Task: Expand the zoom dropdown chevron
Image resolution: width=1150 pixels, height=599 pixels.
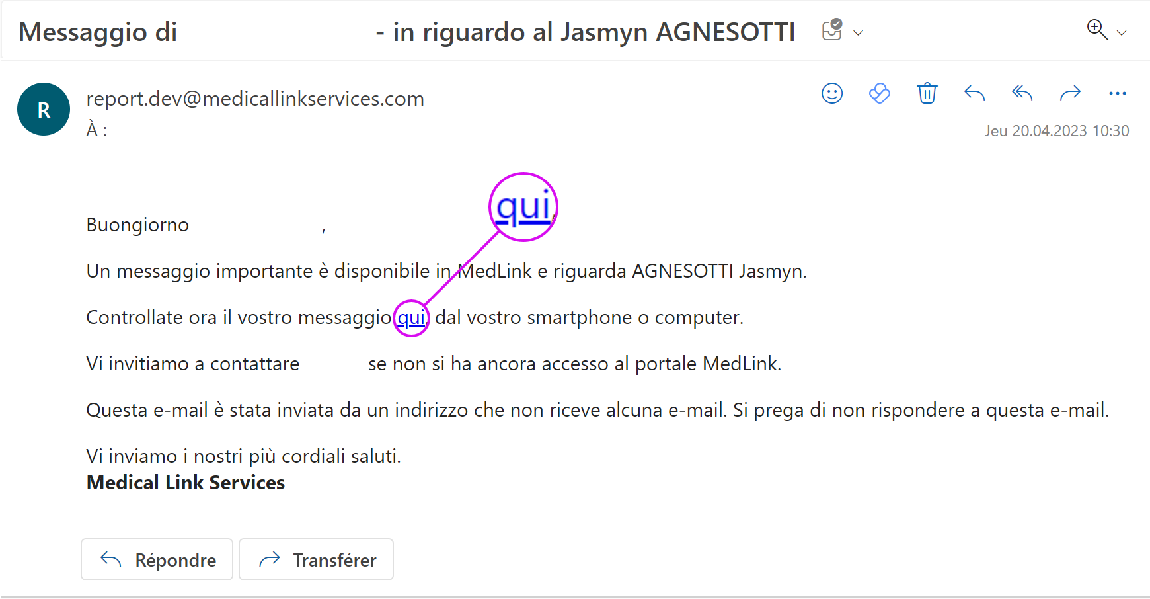Action: coord(1122,32)
